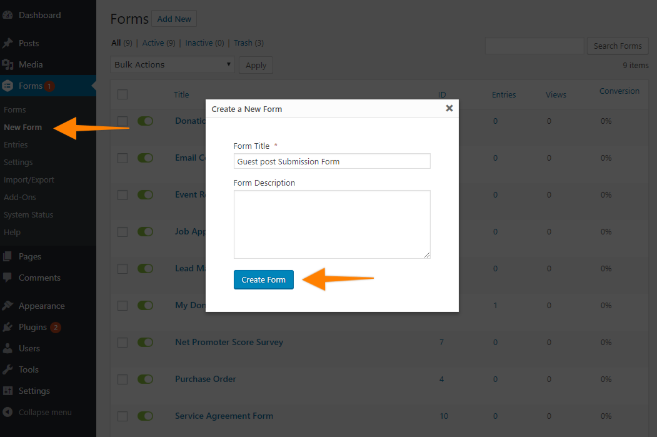This screenshot has height=437, width=657.
Task: Focus the Form Description text area
Action: 332,224
